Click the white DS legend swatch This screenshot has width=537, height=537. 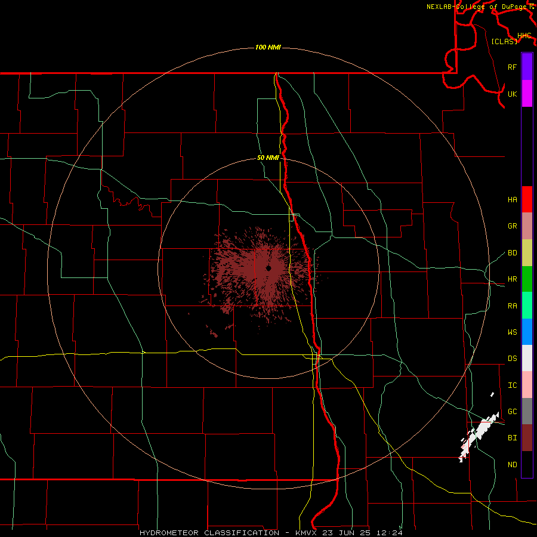[x=527, y=358]
